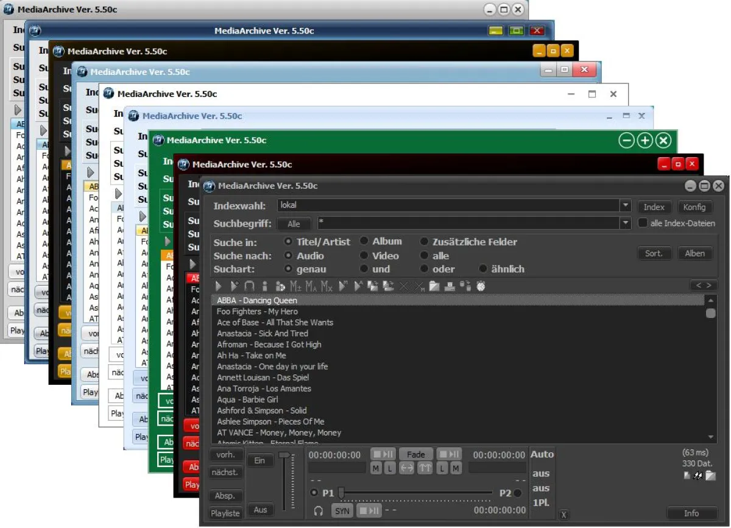Select 'Foo Fighters - My Hero' track
Image resolution: width=731 pixels, height=528 pixels.
click(x=257, y=311)
